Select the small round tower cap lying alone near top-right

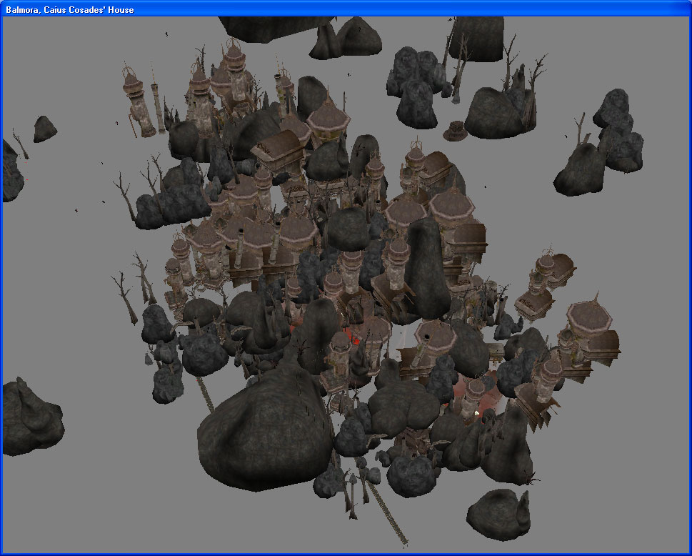pyautogui.click(x=455, y=131)
